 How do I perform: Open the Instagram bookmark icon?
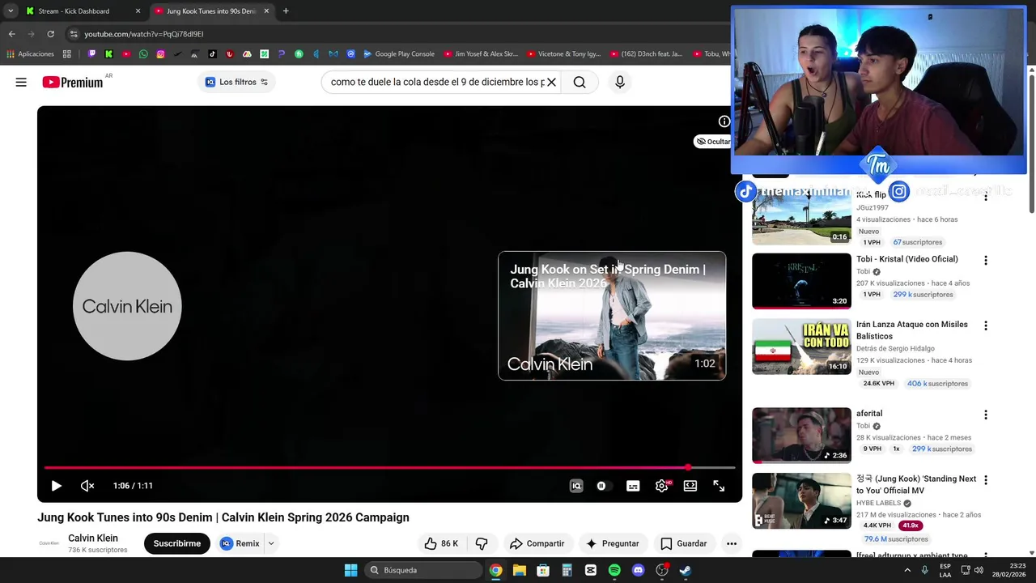pyautogui.click(x=160, y=54)
